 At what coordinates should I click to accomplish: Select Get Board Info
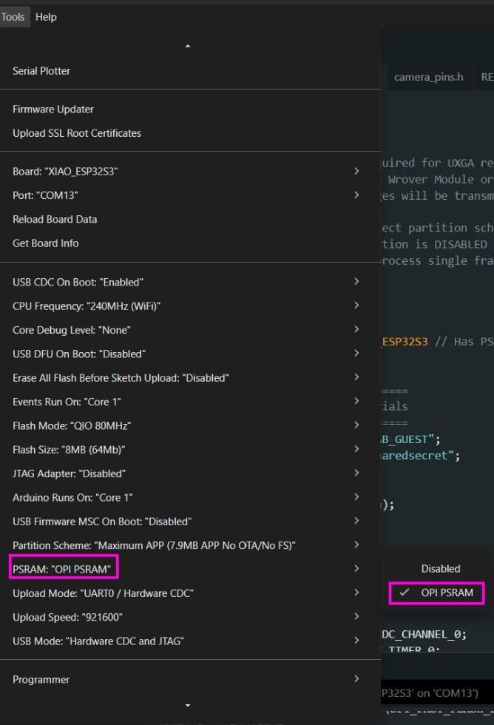tap(190, 243)
